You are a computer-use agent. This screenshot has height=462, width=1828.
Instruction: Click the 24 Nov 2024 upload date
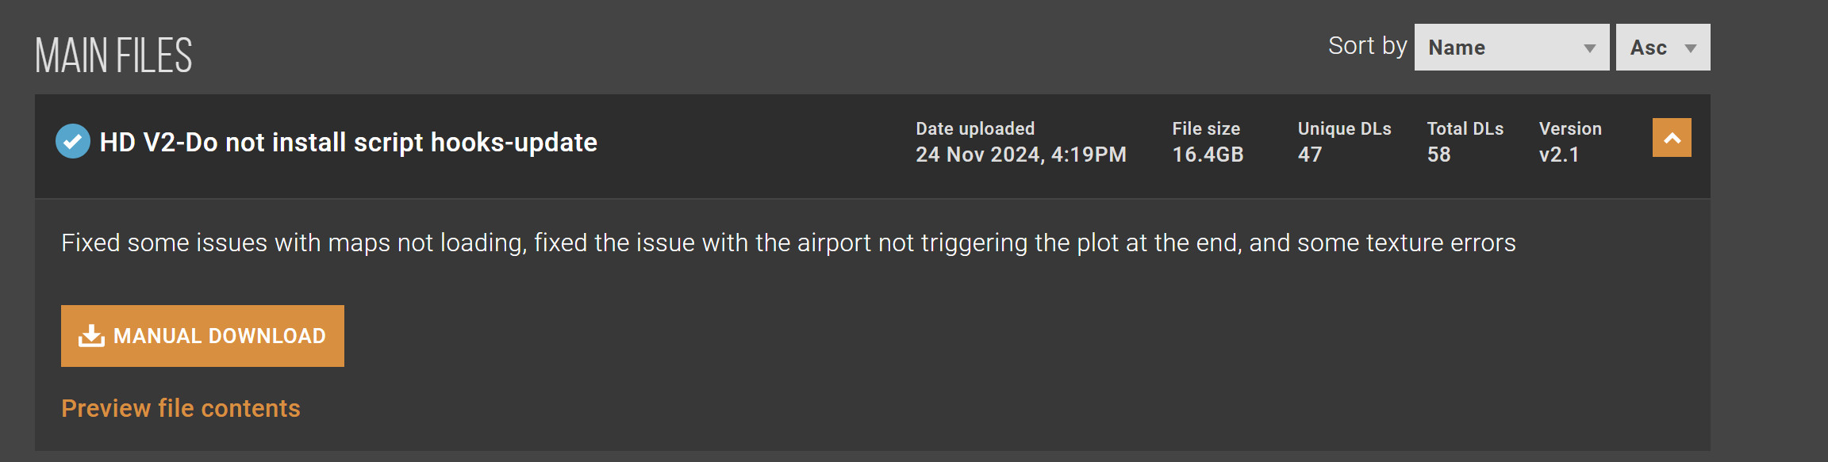(x=1021, y=155)
